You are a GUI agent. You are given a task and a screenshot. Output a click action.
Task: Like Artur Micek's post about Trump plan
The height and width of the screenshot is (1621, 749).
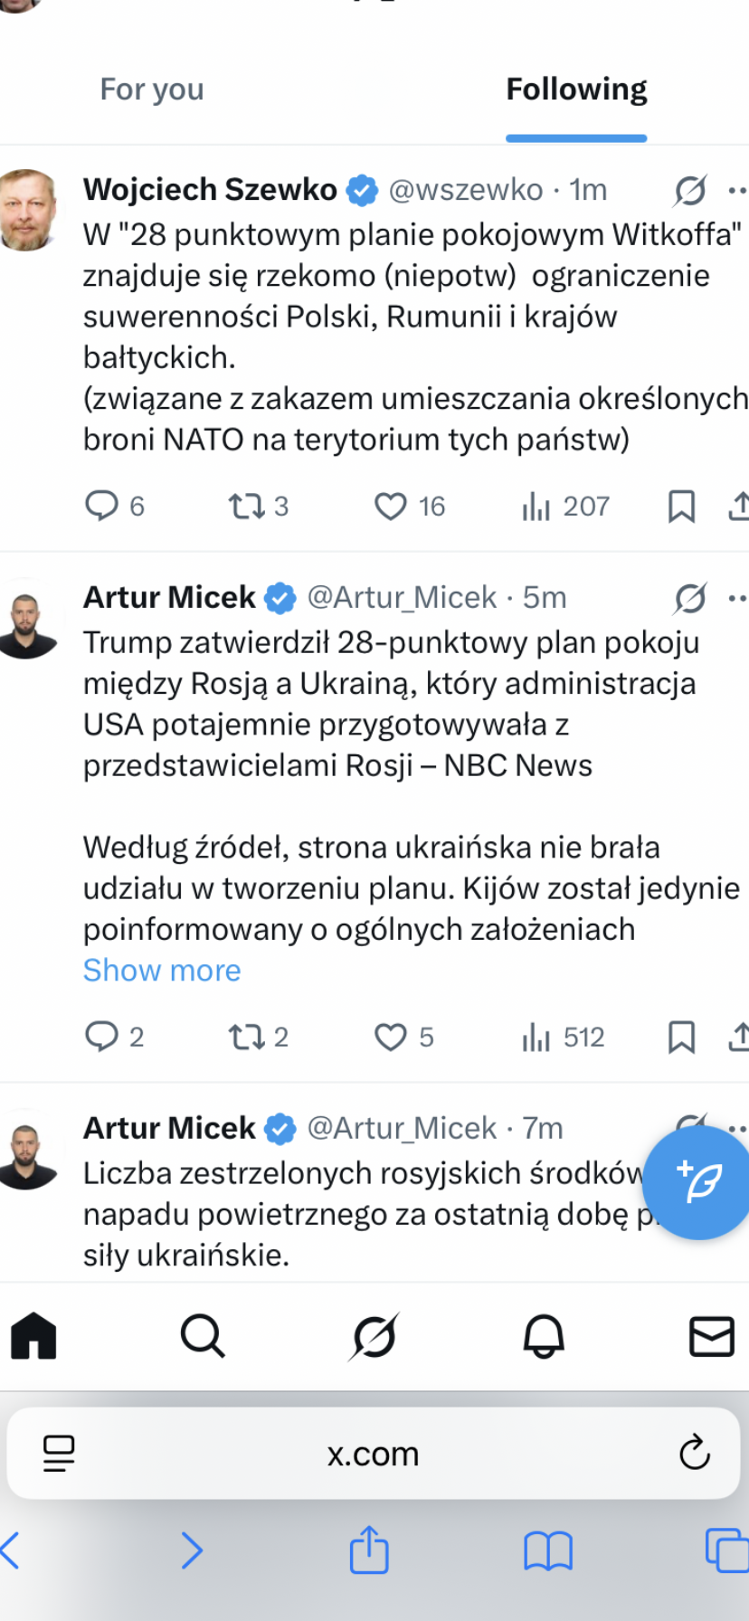(391, 1037)
